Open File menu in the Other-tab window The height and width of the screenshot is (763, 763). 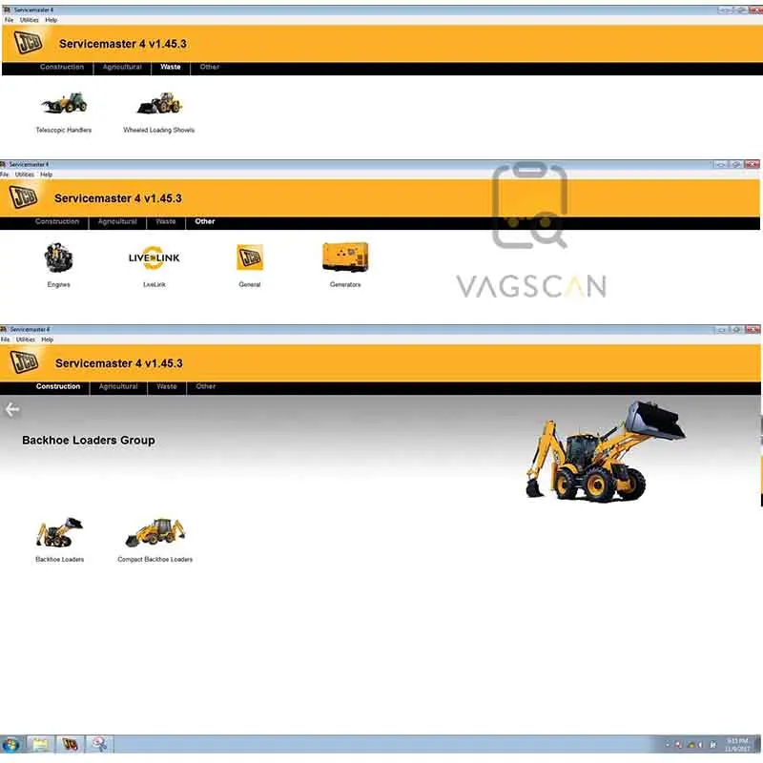(x=5, y=175)
